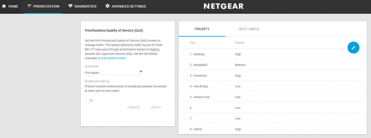The height and width of the screenshot is (138, 371).
Task: Open Advanced Settings in top navigation
Action: (x=126, y=6)
